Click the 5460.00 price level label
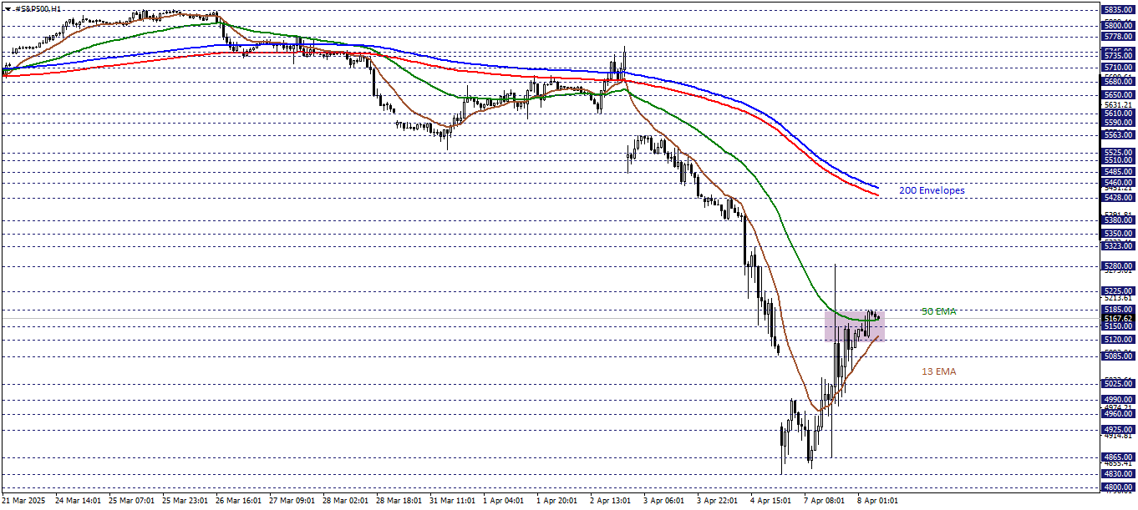The image size is (1138, 510). (1118, 183)
